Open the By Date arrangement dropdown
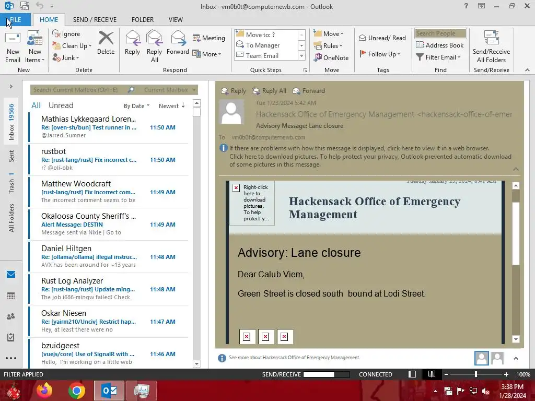Screen dimensions: 535x401 (136, 105)
